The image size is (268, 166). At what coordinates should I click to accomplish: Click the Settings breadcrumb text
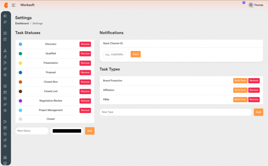click(x=38, y=23)
